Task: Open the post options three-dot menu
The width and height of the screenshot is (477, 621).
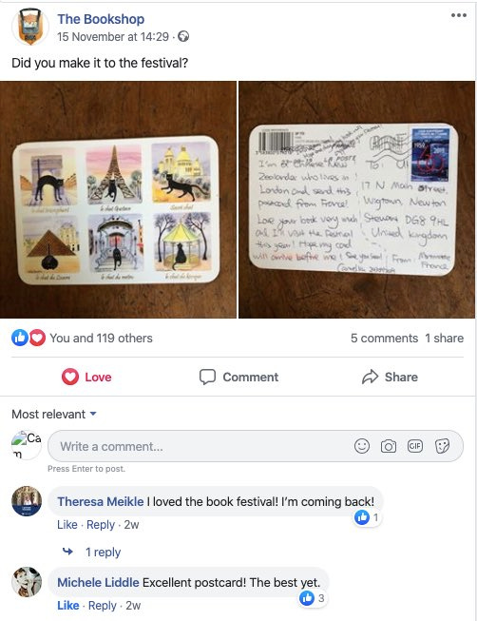Action: coord(458,15)
